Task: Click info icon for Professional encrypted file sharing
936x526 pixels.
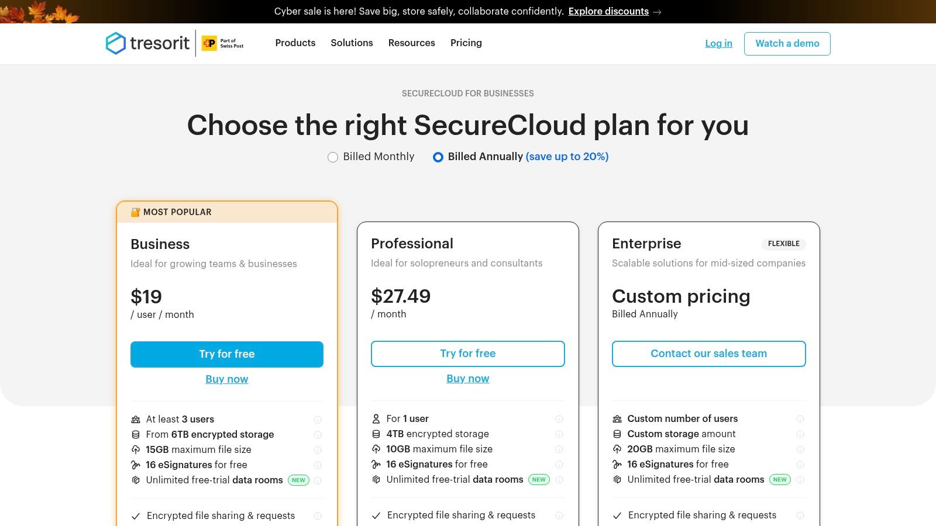Action: pyautogui.click(x=559, y=515)
